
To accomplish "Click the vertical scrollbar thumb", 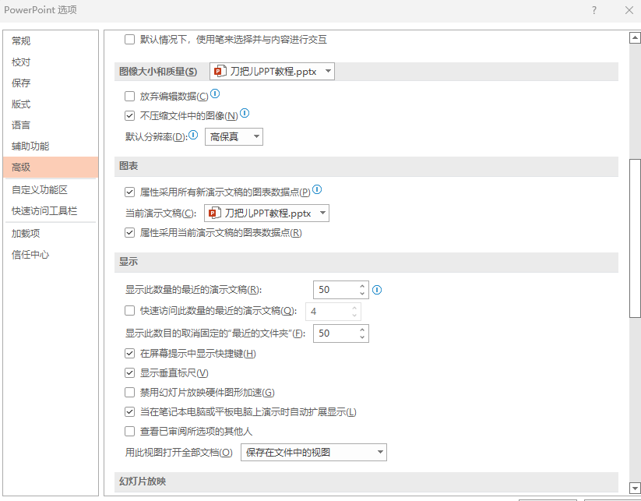I will [635, 238].
